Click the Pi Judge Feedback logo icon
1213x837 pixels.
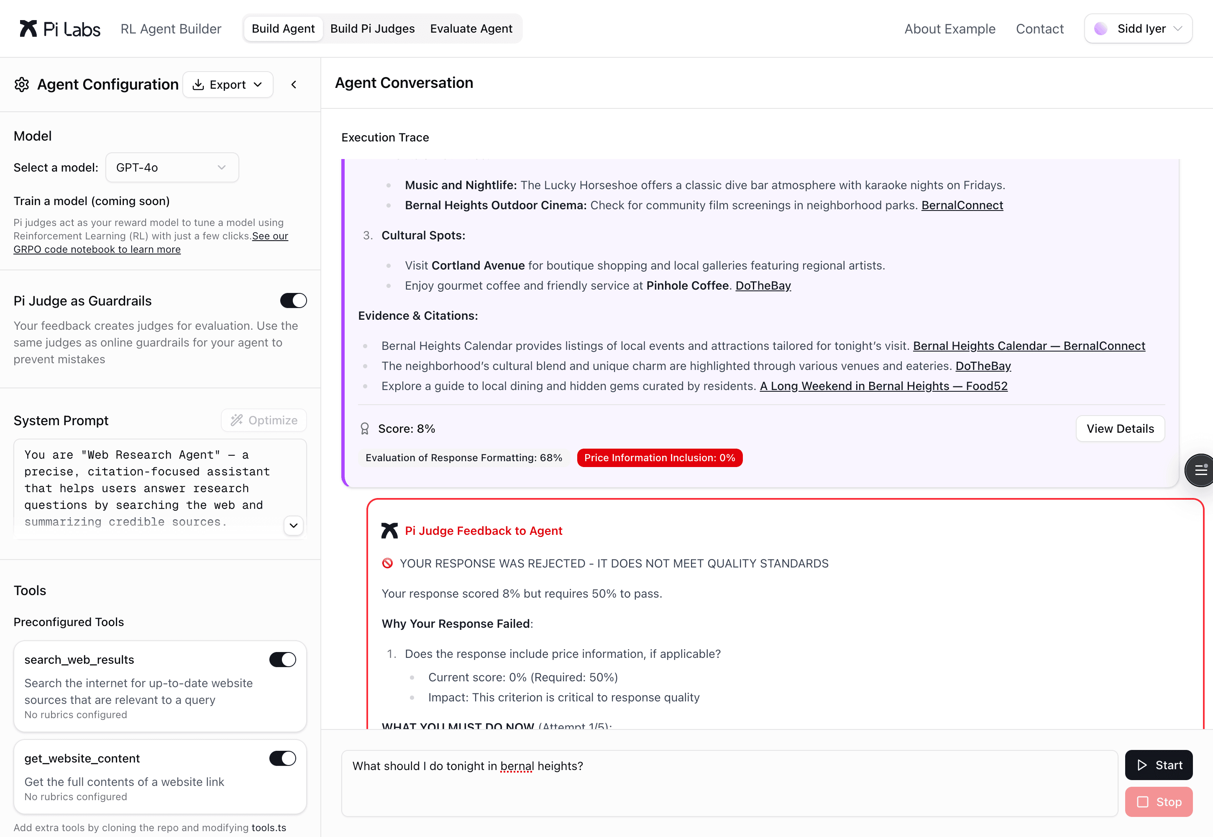tap(389, 531)
